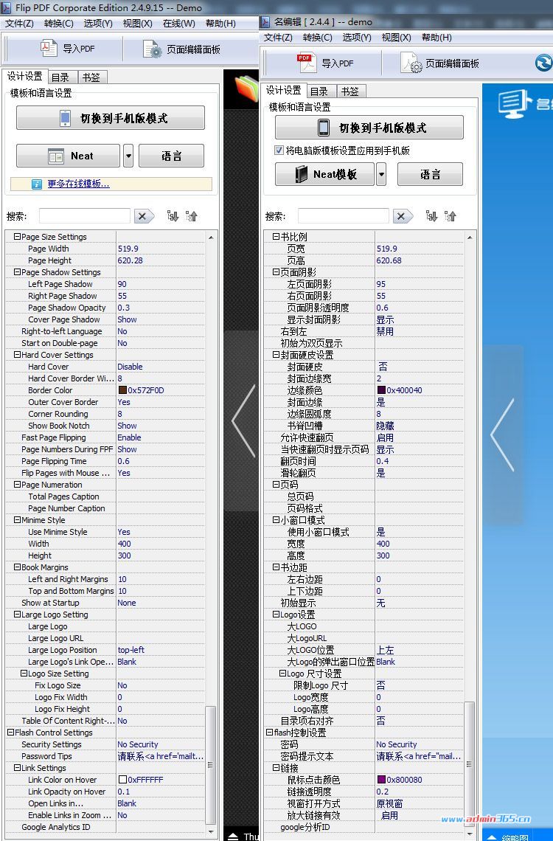The width and height of the screenshot is (553, 841).
Task: Select 翻页时间 value 0.4
Action: pos(383,461)
